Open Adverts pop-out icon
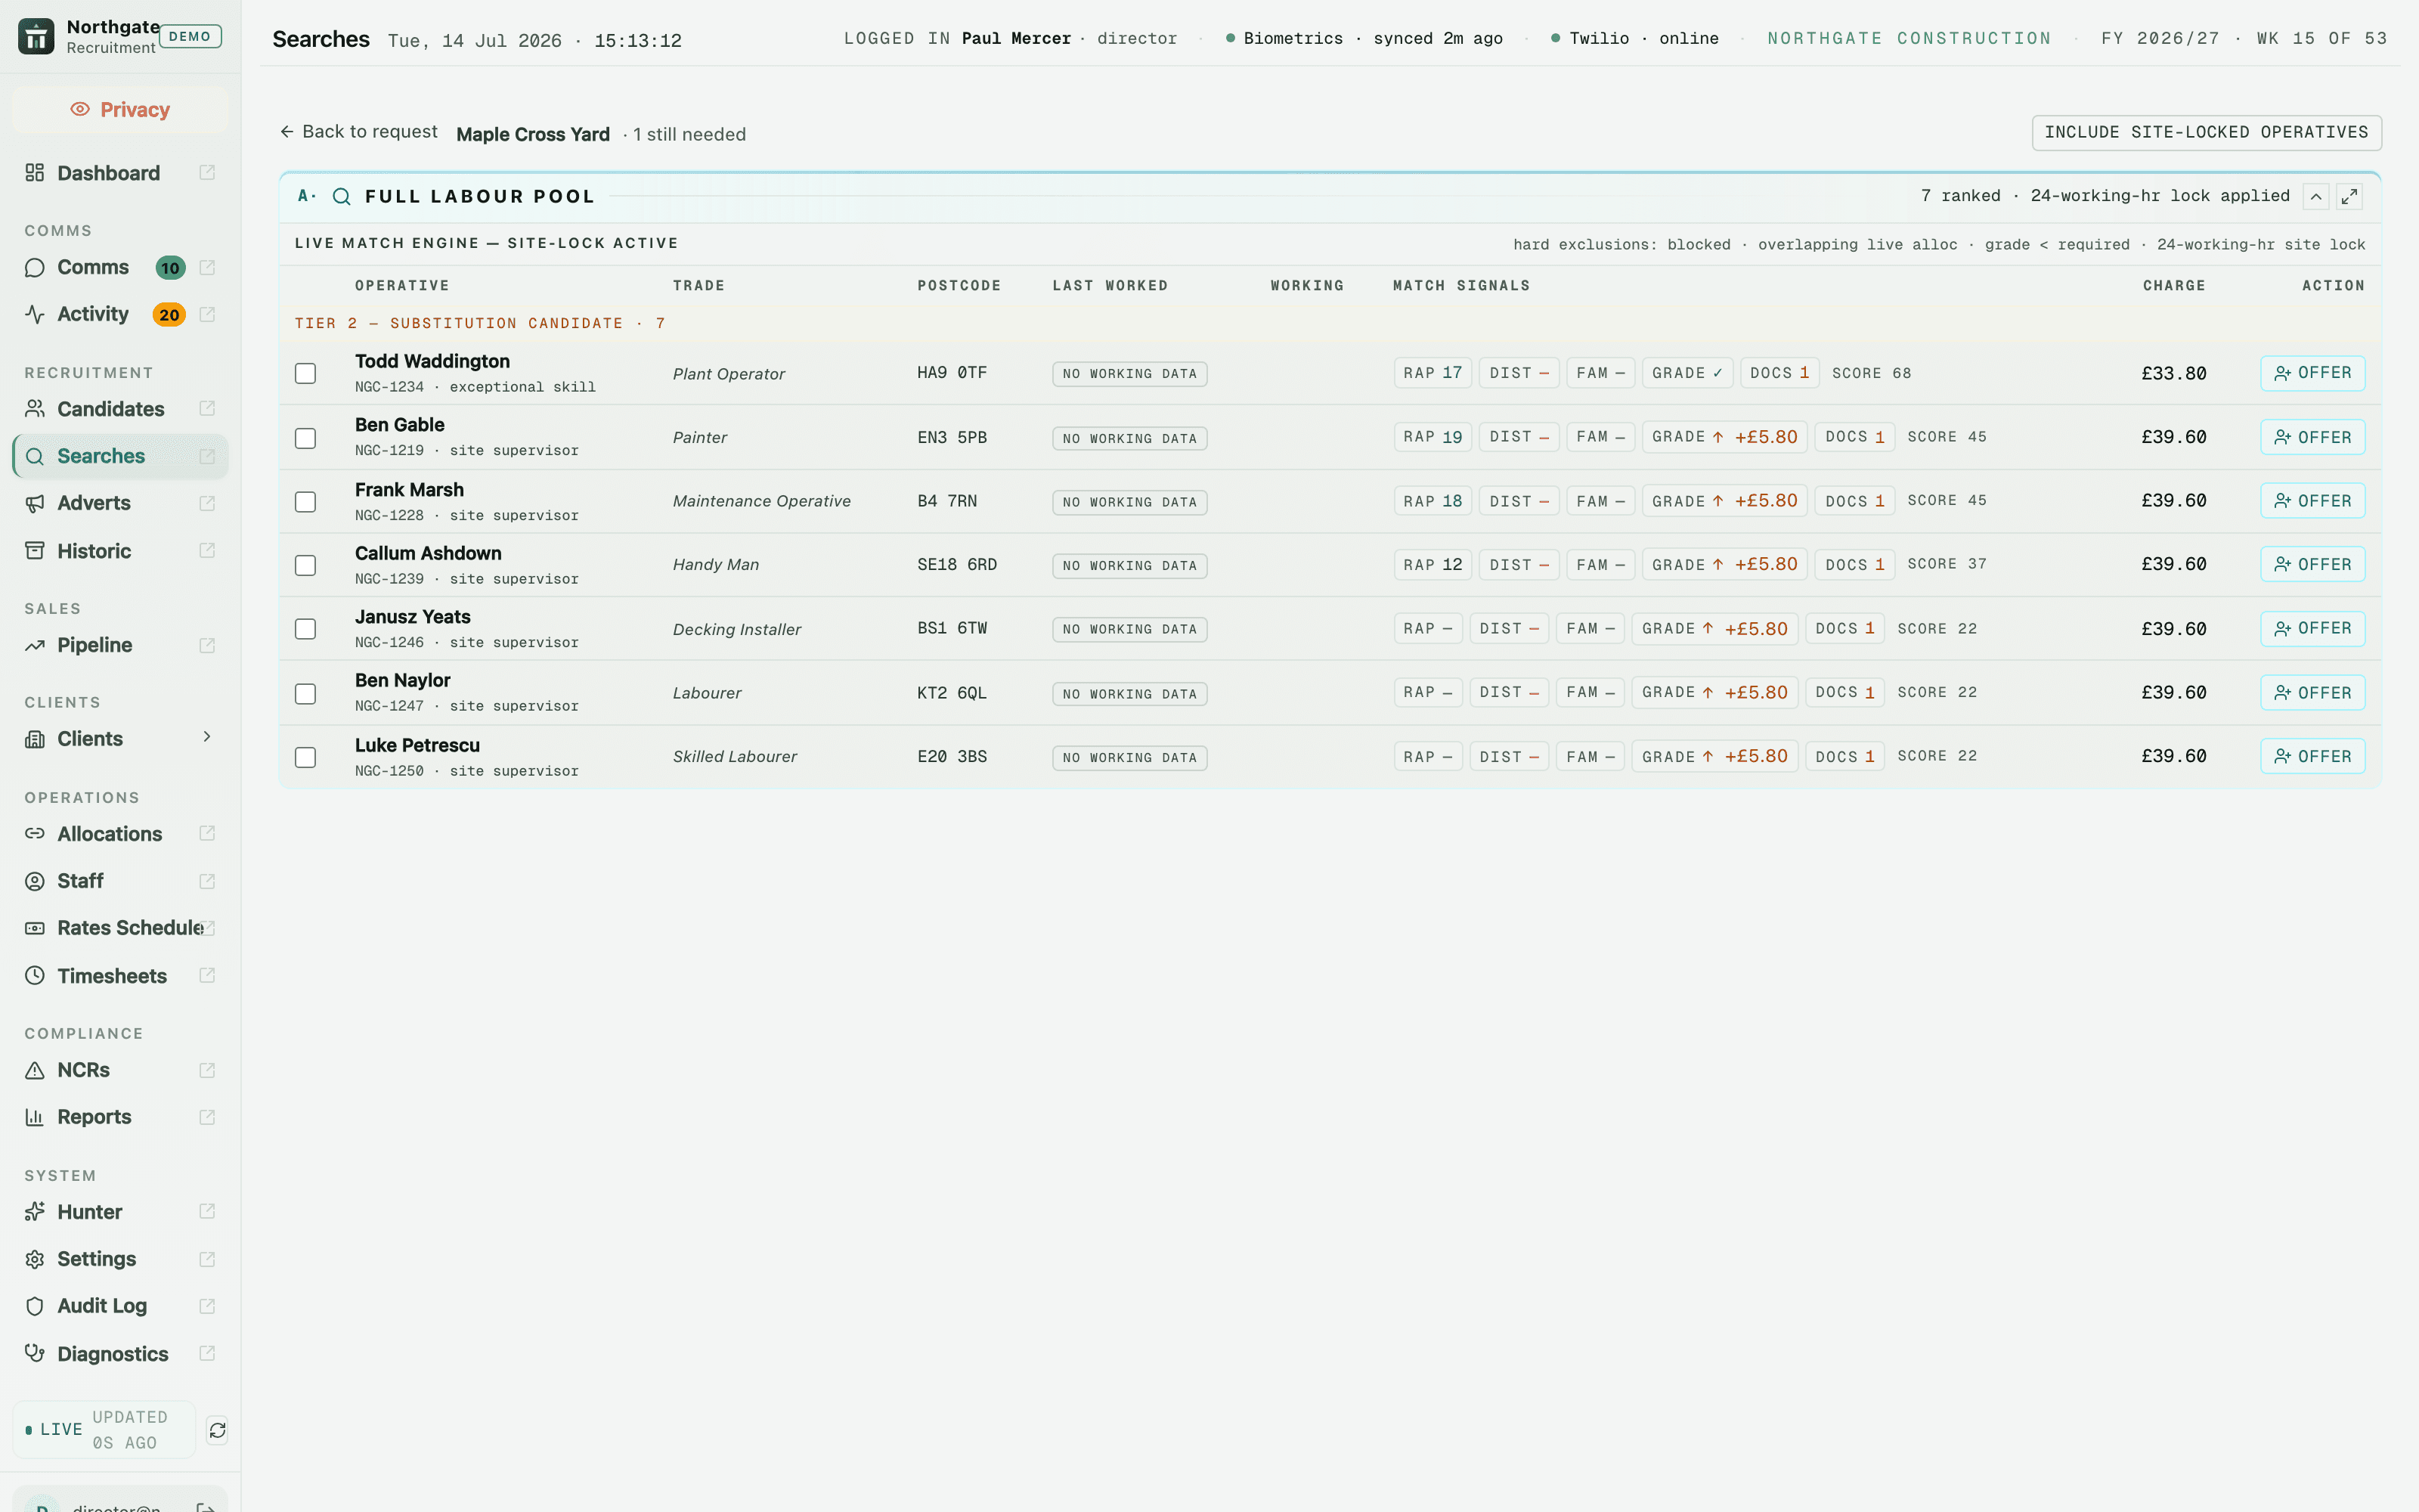Screen dimensions: 2419x1512 [x=207, y=503]
